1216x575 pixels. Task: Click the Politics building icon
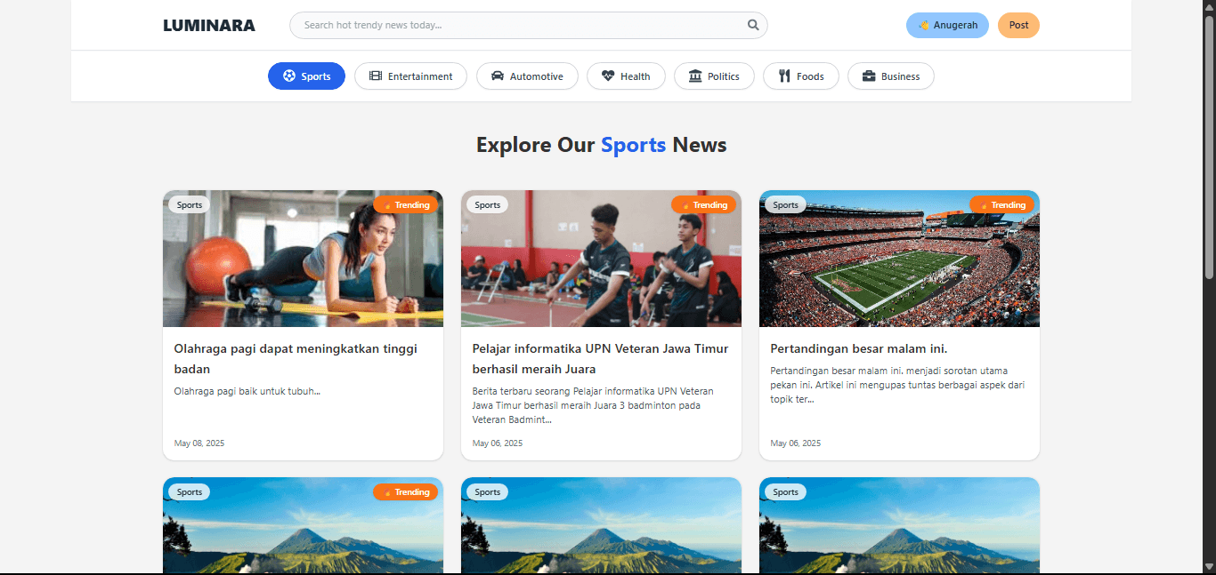pyautogui.click(x=695, y=76)
